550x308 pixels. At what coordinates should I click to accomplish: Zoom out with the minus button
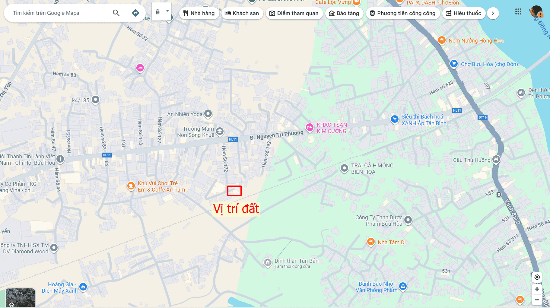(x=537, y=300)
